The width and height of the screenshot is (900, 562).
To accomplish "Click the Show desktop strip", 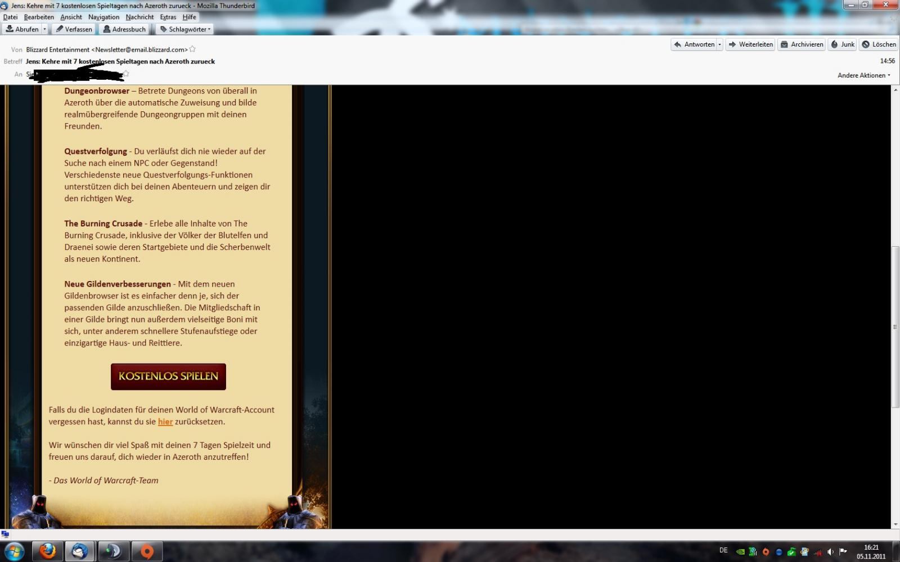I will click(x=896, y=552).
